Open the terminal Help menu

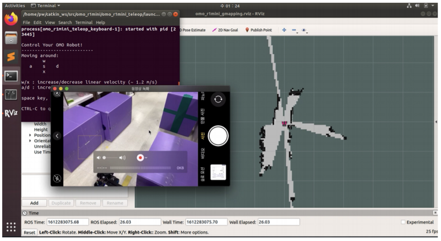click(x=100, y=22)
